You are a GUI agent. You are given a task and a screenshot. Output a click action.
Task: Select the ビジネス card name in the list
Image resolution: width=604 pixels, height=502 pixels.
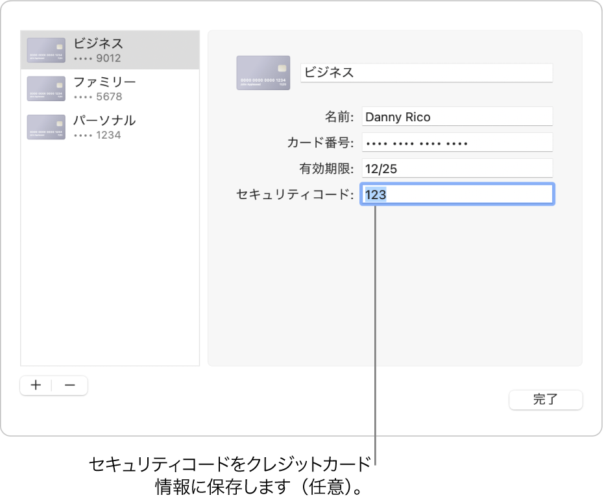[98, 43]
